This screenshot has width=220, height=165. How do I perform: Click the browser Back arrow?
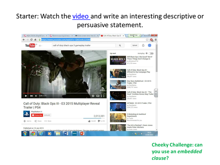24,40
